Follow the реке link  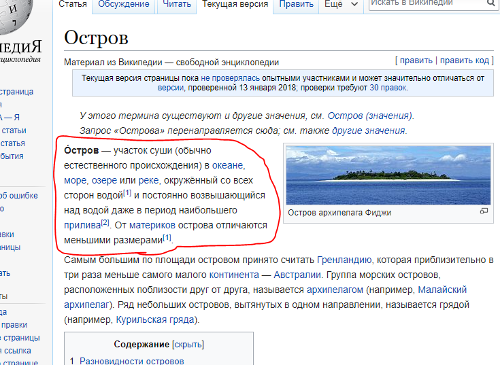click(x=148, y=181)
